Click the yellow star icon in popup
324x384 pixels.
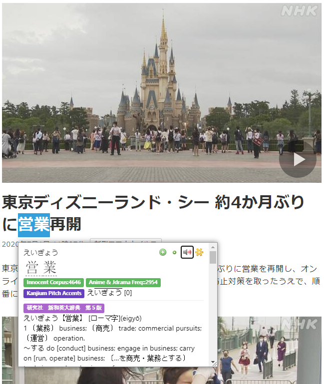coord(199,252)
